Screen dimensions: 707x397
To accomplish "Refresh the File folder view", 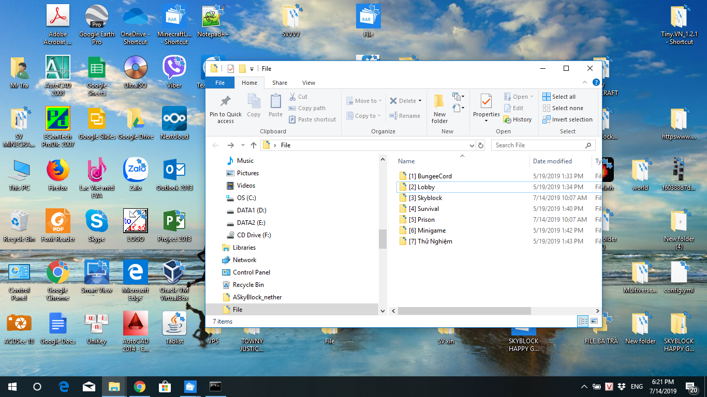I will point(481,145).
